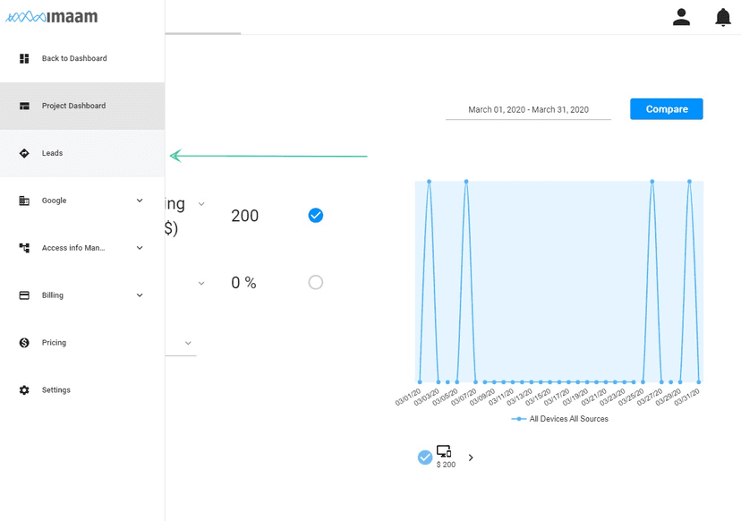Open the March 2020 date range field
Screen dimensions: 741x521
point(528,110)
